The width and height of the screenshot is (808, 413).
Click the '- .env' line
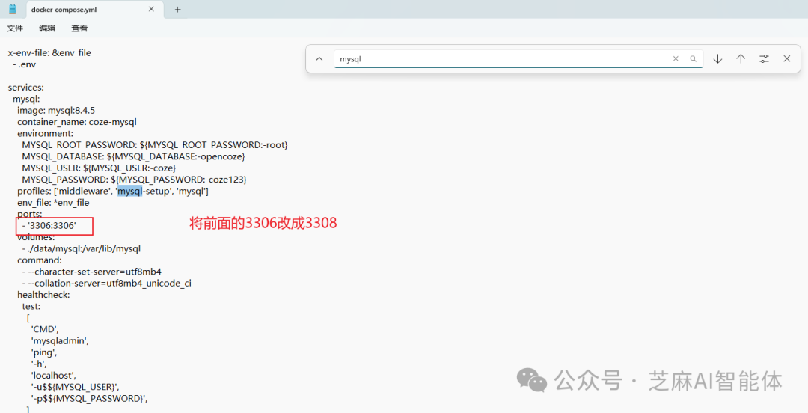(x=24, y=64)
